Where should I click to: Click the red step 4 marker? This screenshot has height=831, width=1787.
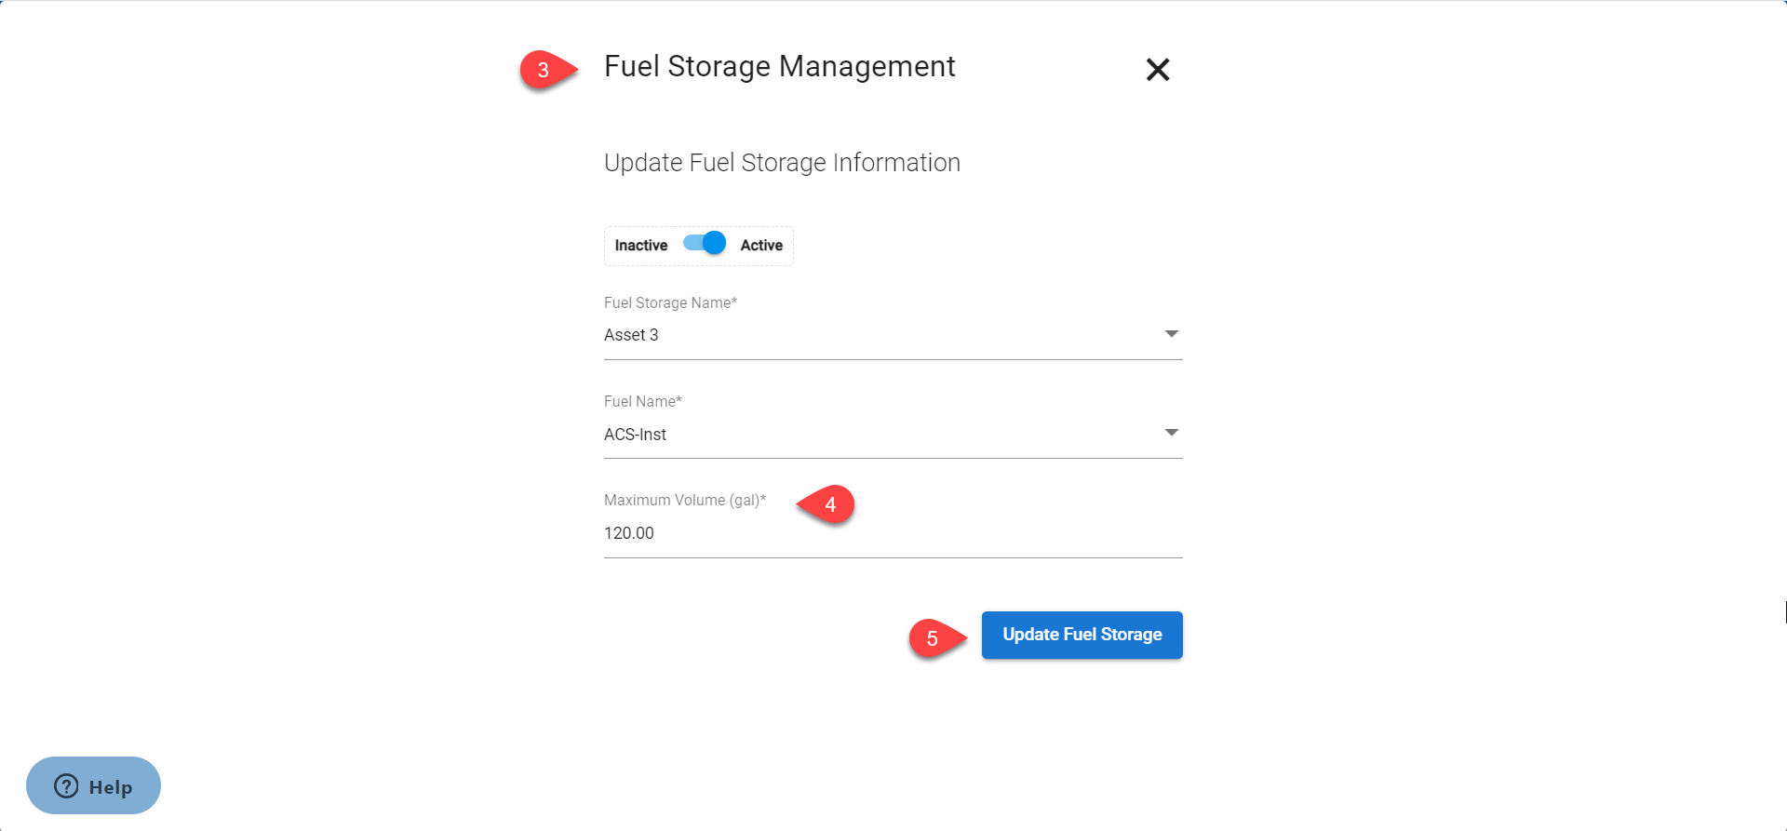click(828, 504)
